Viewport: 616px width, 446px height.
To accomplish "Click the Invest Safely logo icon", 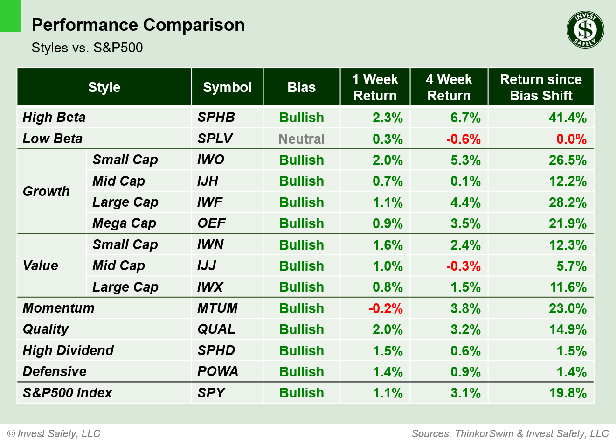I will (x=585, y=30).
